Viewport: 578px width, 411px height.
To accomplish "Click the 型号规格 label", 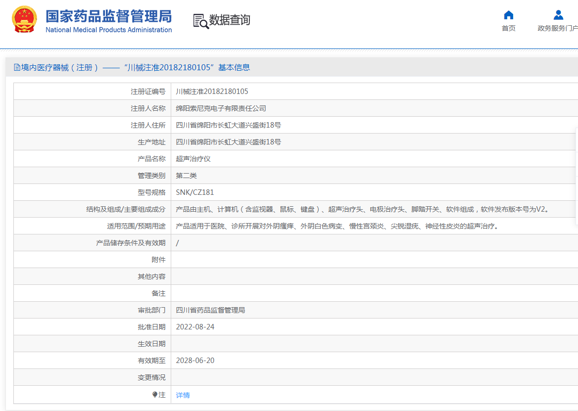I will [x=151, y=192].
